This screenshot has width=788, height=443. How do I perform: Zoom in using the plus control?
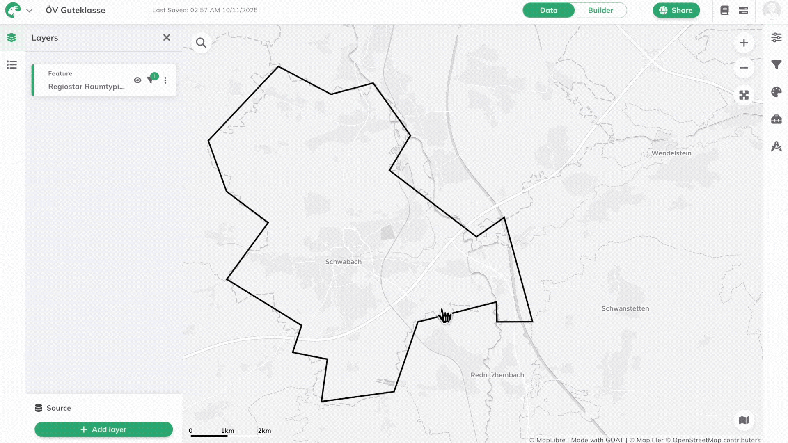(744, 43)
